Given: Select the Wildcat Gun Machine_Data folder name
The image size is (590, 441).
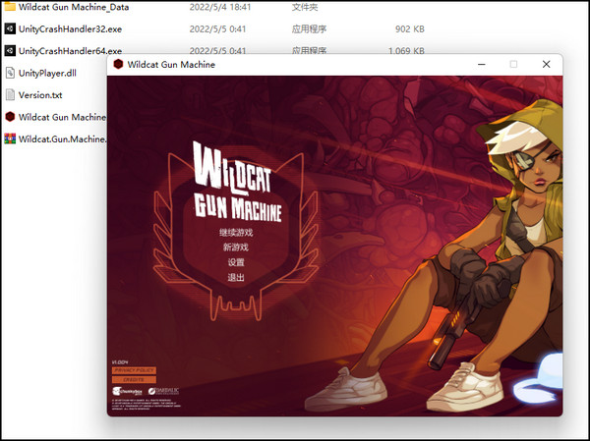Looking at the screenshot, I should point(74,7).
